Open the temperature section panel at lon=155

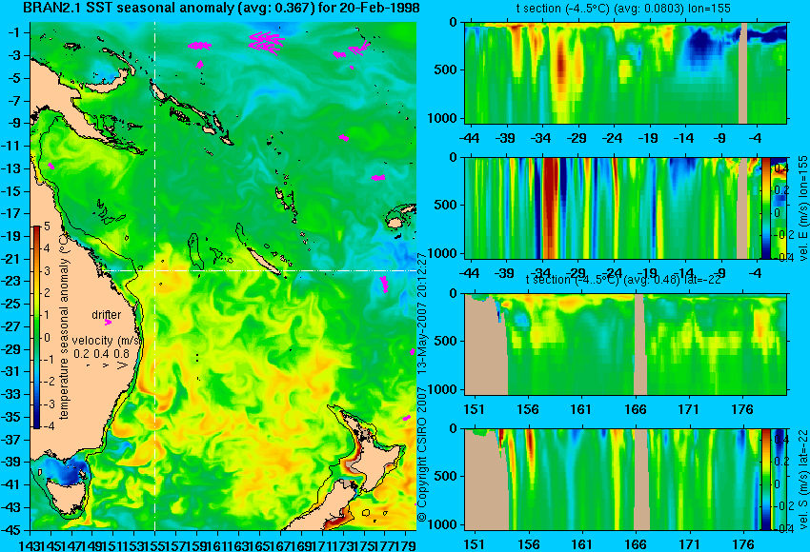pyautogui.click(x=625, y=72)
